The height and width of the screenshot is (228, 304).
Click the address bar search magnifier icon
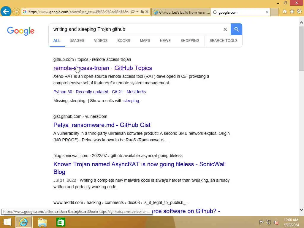[133, 12]
